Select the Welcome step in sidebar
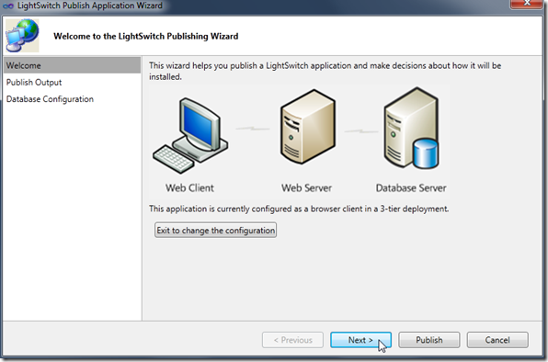Viewport: 548px width, 362px height. (73, 65)
